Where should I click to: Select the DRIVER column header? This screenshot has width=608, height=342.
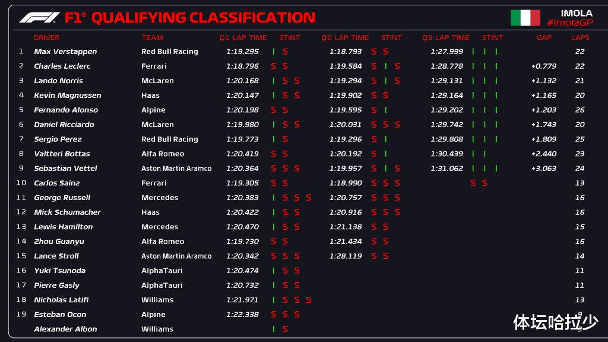(x=46, y=37)
